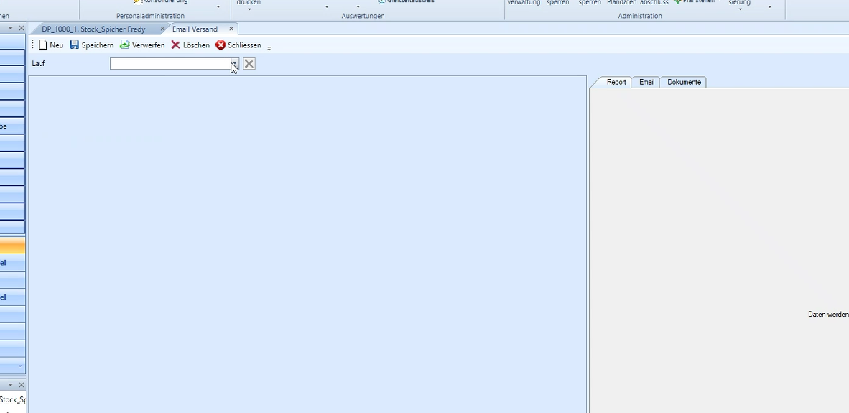Close the top left side panel
The image size is (849, 413).
(21, 29)
